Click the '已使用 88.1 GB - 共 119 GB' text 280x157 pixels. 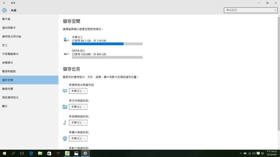click(89, 41)
